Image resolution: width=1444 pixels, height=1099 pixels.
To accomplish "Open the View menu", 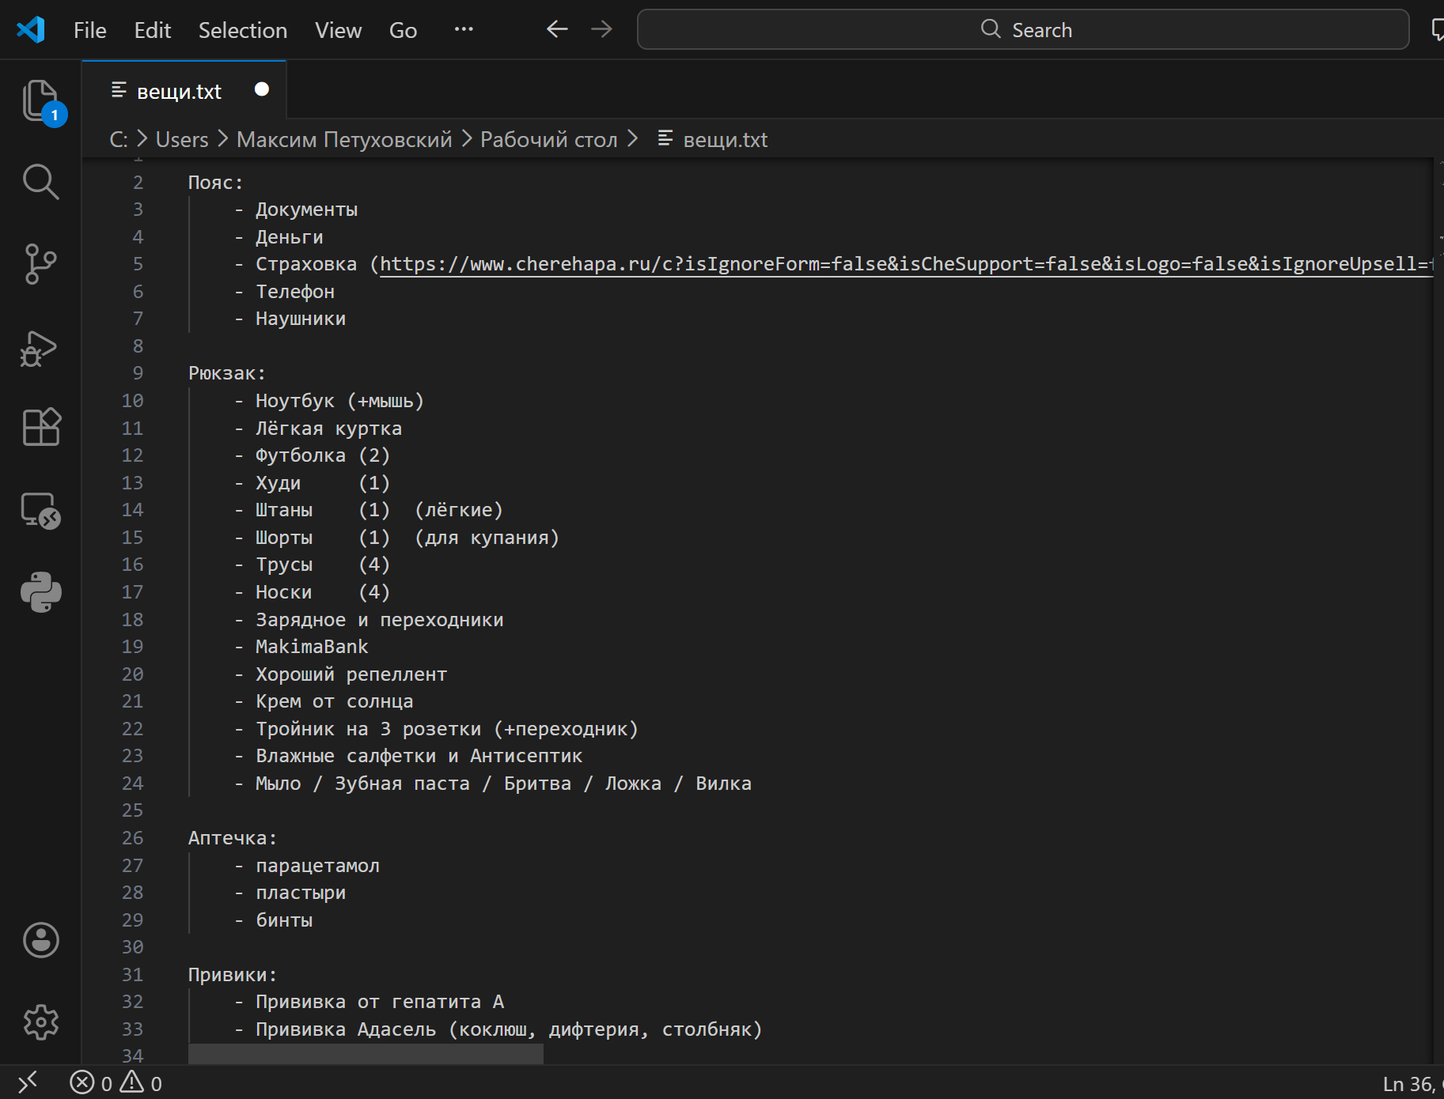I will tap(339, 30).
